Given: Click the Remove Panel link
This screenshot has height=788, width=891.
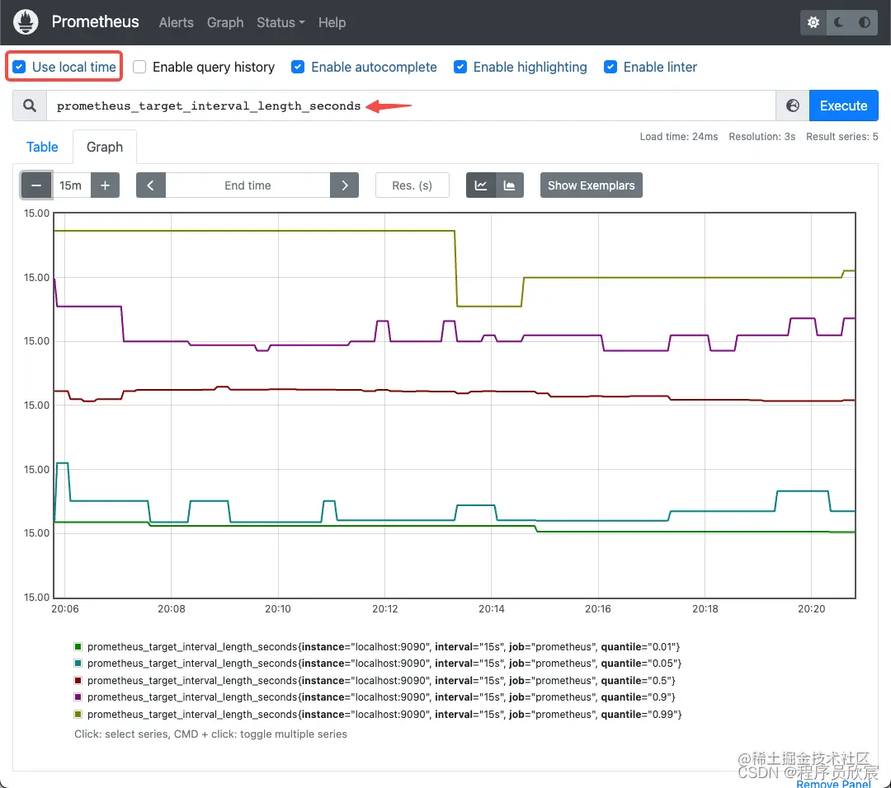Looking at the screenshot, I should [x=833, y=783].
